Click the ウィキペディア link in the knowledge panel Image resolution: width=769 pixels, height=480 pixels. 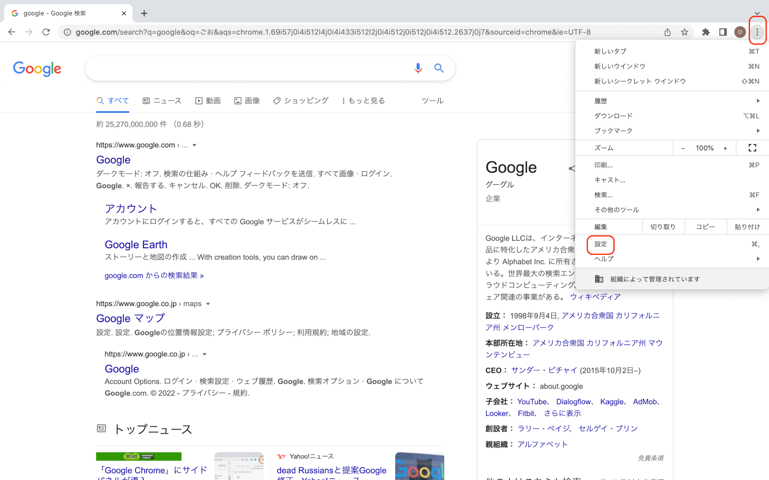(x=595, y=296)
